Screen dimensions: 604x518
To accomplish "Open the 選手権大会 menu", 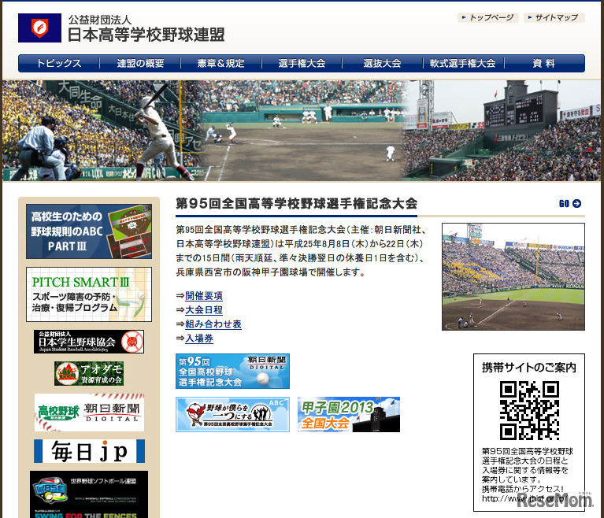I will [302, 63].
